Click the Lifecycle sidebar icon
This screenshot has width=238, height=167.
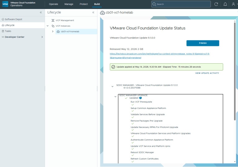tap(3, 25)
